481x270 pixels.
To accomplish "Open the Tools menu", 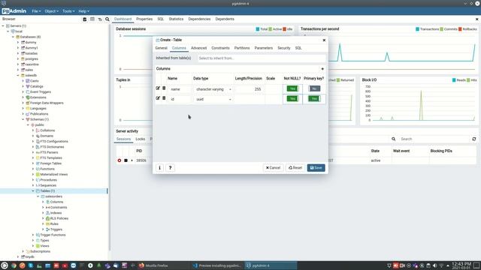I will click(x=68, y=11).
